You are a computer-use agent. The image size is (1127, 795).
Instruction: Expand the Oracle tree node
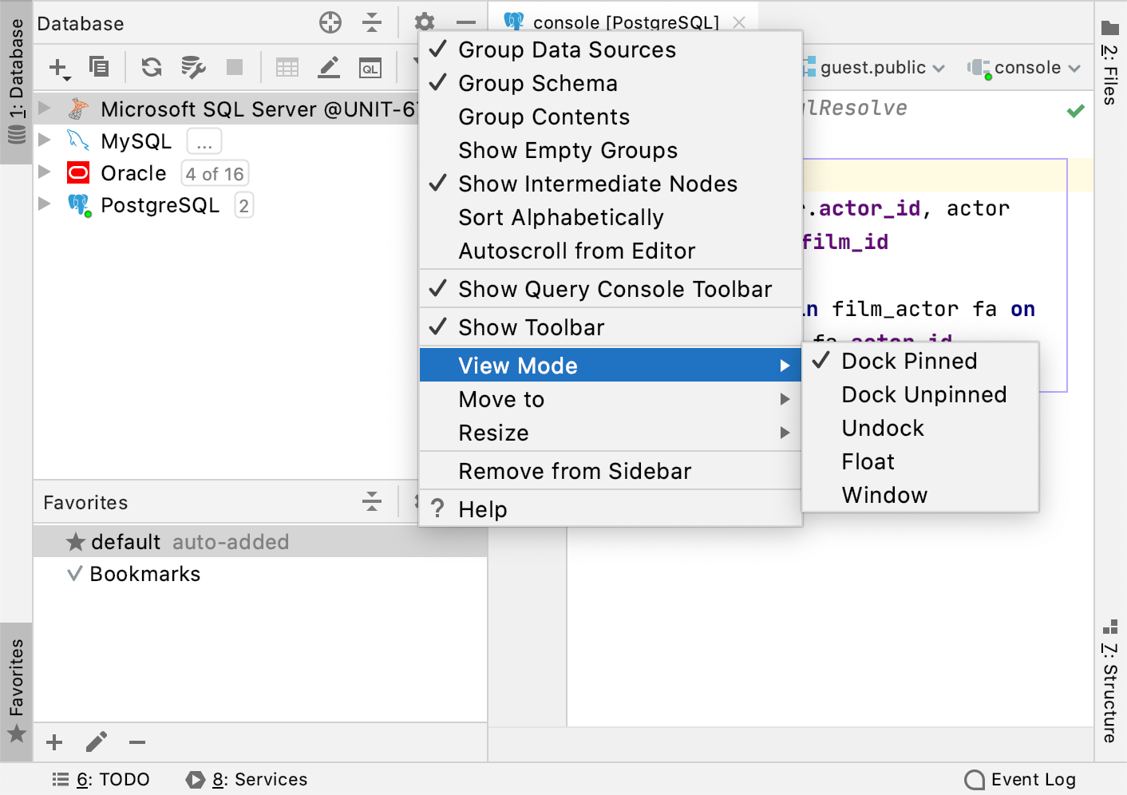tap(45, 172)
